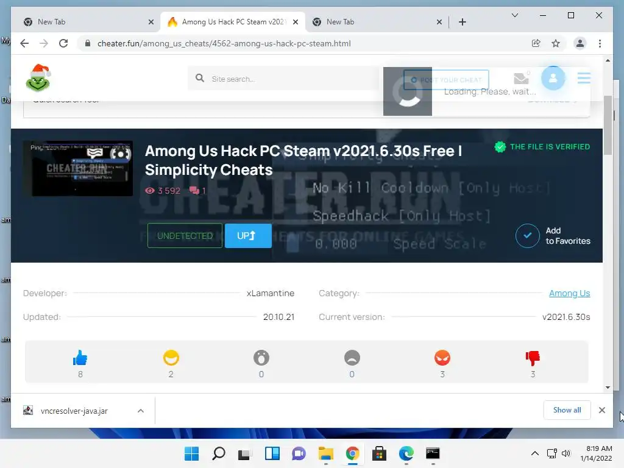Image resolution: width=624 pixels, height=468 pixels.
Task: Go forward in browser history
Action: [x=44, y=43]
